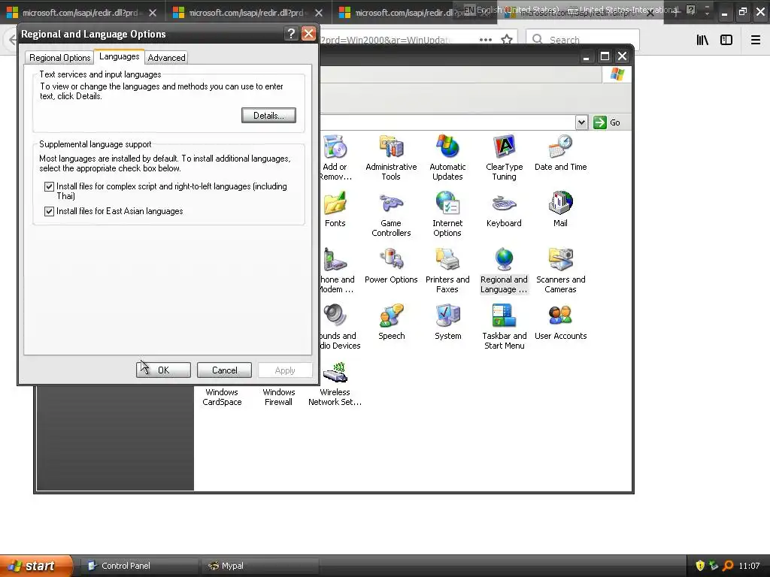This screenshot has width=770, height=577.
Task: Toggle Install files for East Asian languages
Action: [49, 211]
